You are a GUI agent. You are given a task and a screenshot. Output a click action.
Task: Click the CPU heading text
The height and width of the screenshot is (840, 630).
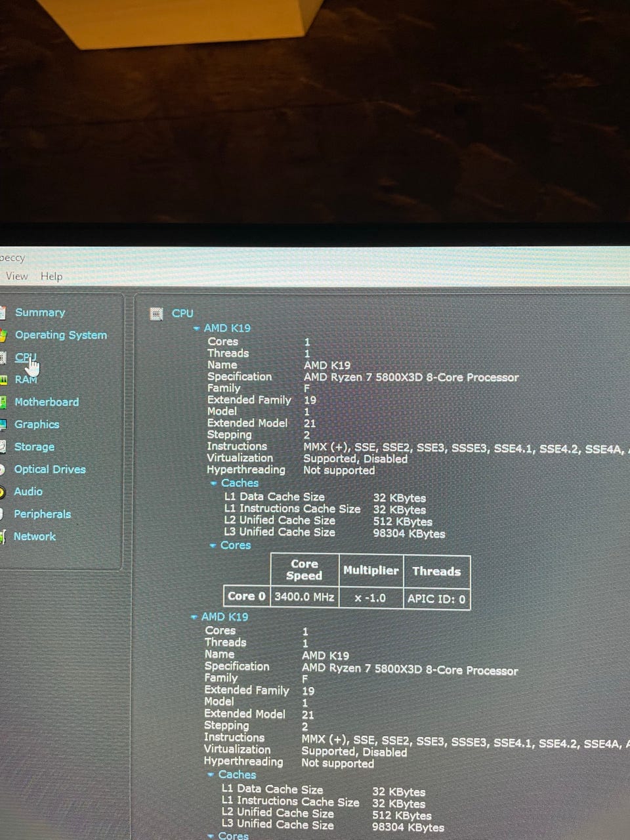(182, 314)
